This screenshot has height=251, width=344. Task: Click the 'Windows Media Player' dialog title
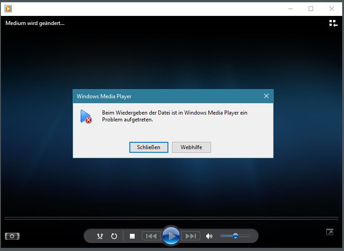tap(104, 96)
